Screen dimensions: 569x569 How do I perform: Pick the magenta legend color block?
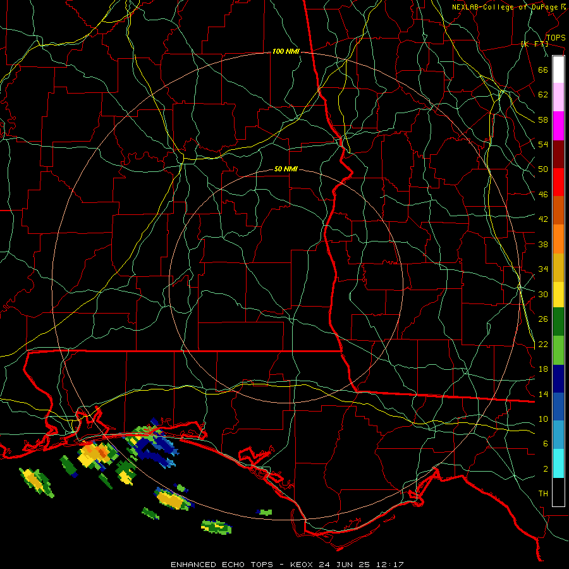(558, 126)
